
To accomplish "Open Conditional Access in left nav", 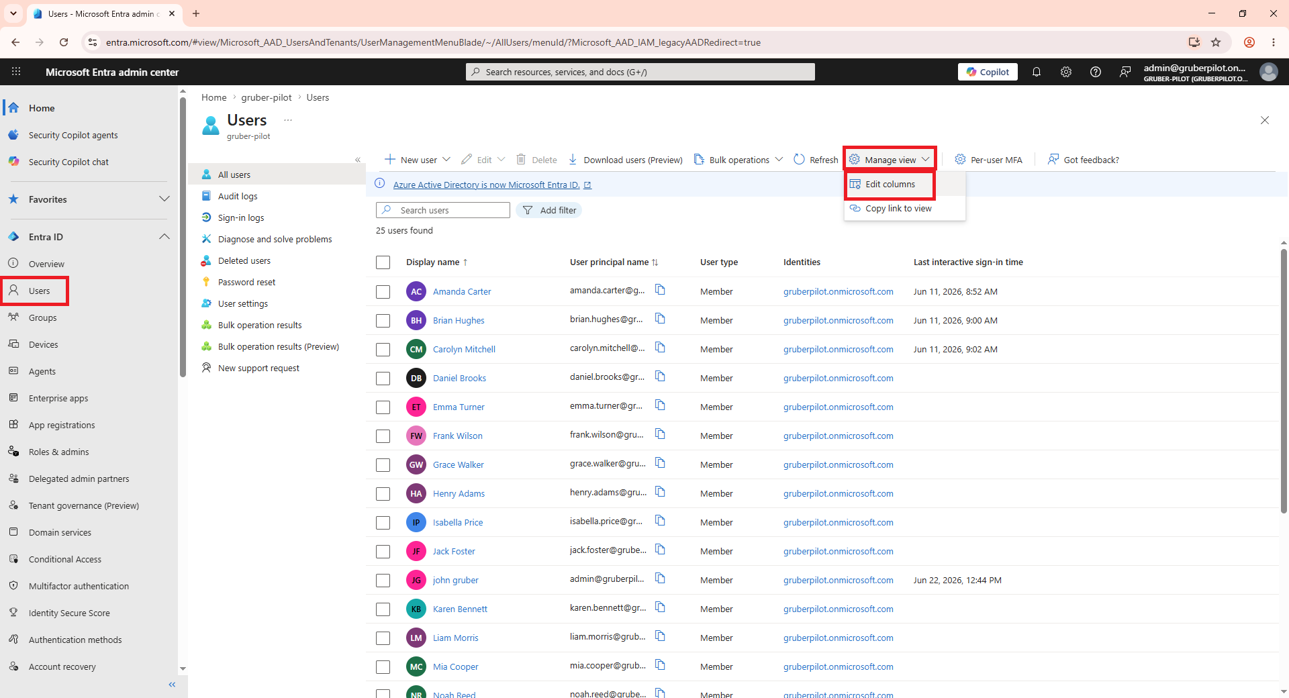I will [65, 560].
